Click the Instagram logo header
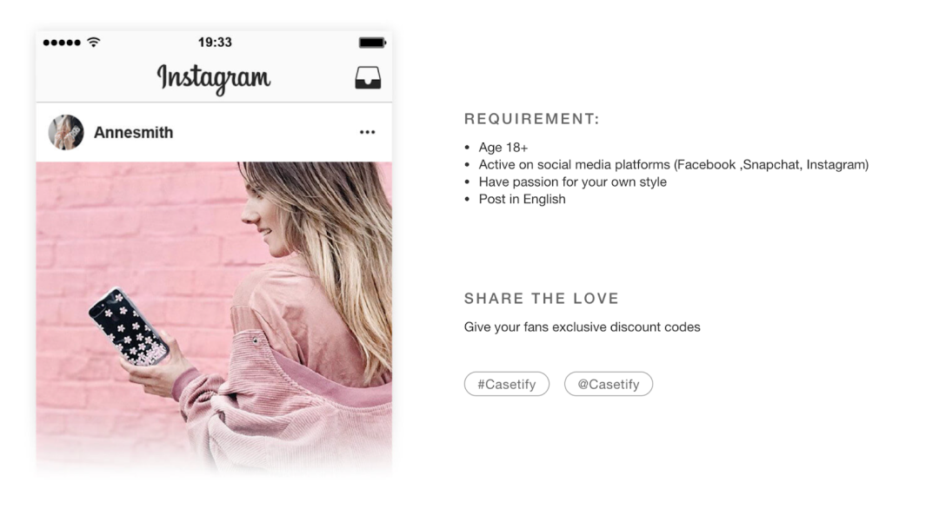This screenshot has height=515, width=939. point(214,78)
